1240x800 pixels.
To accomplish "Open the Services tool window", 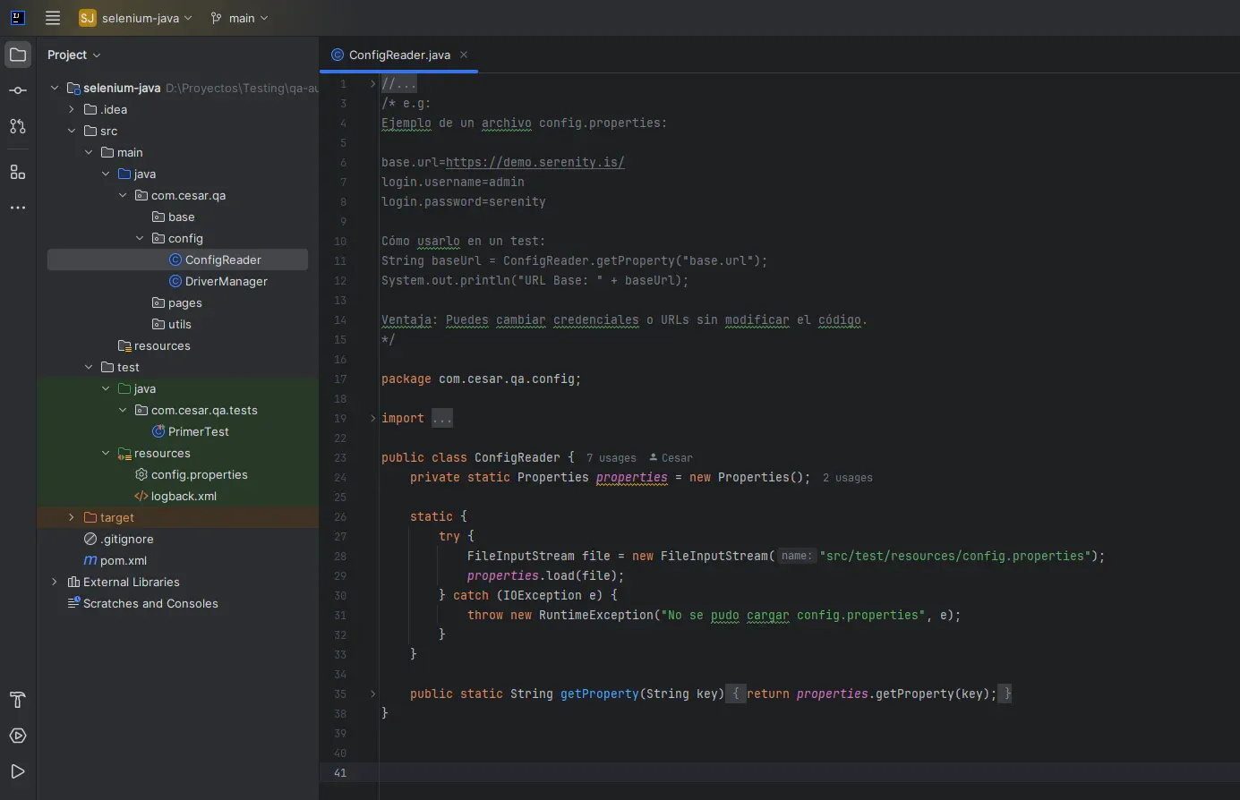I will (18, 736).
